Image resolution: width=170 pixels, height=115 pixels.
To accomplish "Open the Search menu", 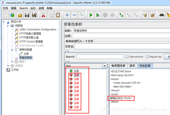I will click(x=24, y=8).
